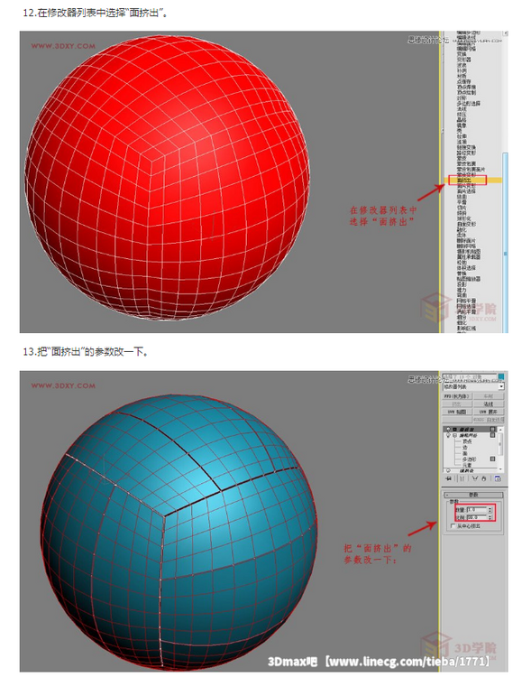
Task: Click the 比例 scale input field
Action: [476, 517]
